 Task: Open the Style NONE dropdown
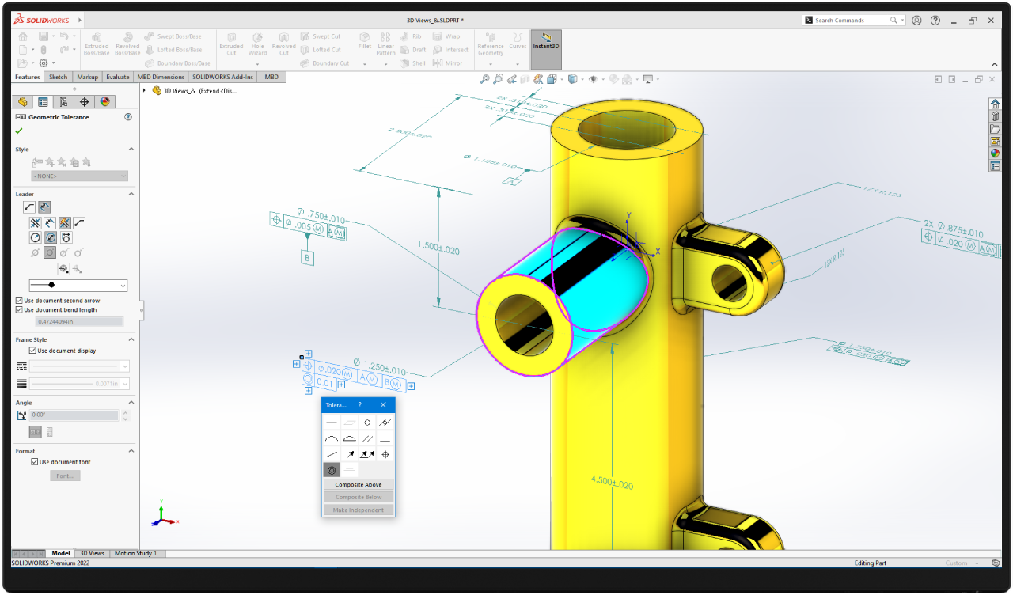coord(79,176)
